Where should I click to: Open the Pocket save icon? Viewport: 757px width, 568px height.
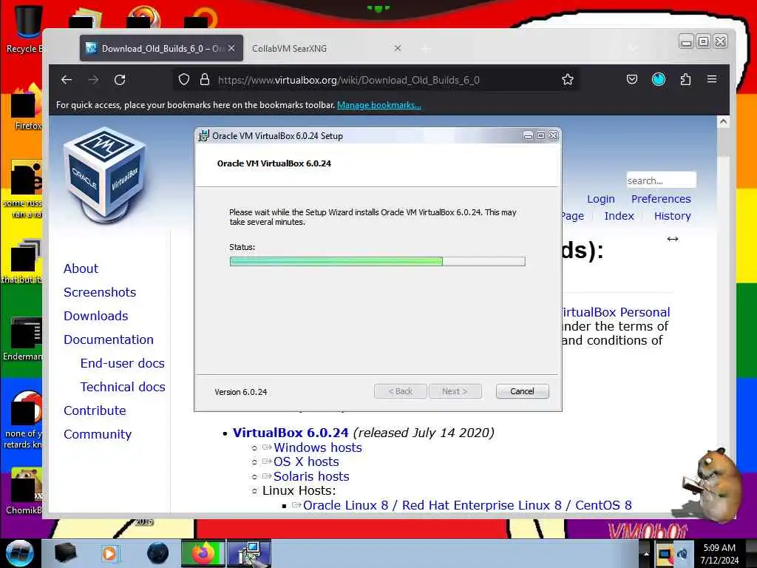coord(632,79)
